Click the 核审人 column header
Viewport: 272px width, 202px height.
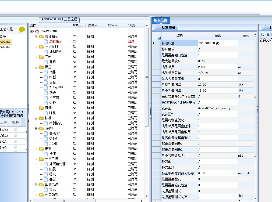[116, 26]
